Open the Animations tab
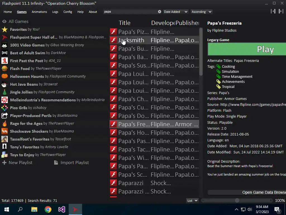The image size is (286, 215). tap(39, 12)
